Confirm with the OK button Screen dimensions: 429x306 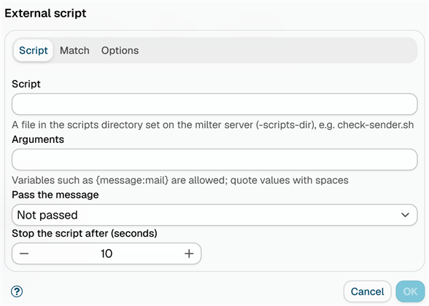[410, 291]
